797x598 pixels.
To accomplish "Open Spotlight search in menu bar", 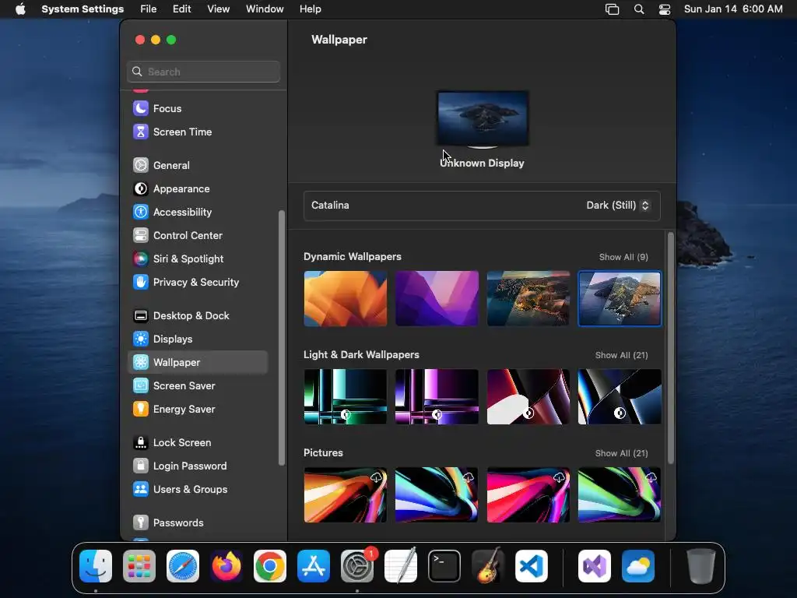I will [x=639, y=9].
